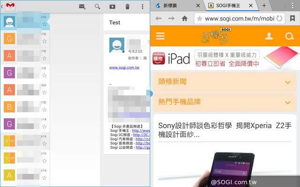
Task: Open a new browser tab with plus button
Action: [x=264, y=6]
